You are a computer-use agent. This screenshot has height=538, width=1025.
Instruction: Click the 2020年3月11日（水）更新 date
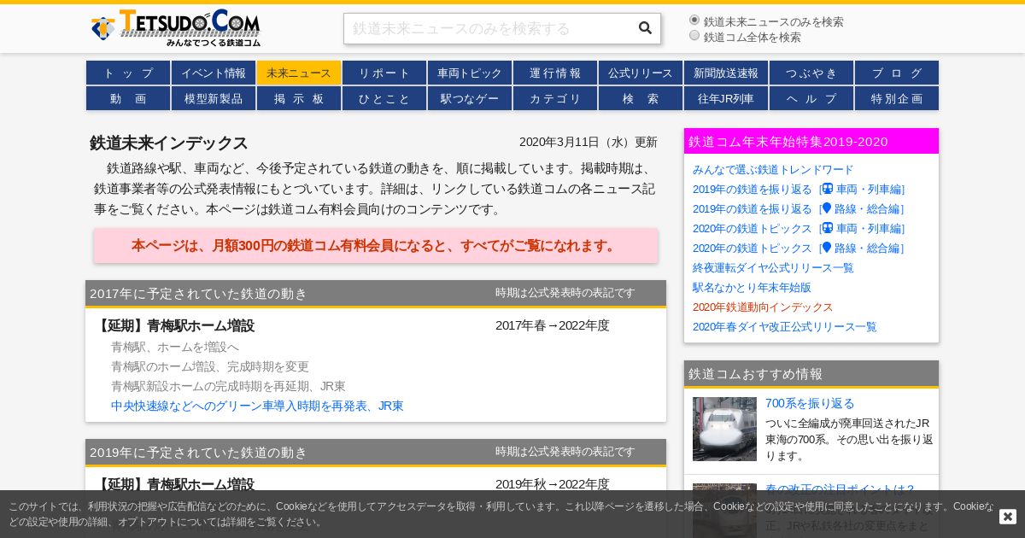pyautogui.click(x=589, y=142)
